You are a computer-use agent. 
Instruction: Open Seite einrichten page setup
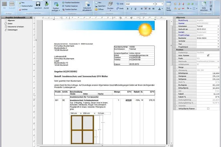point(204,6)
